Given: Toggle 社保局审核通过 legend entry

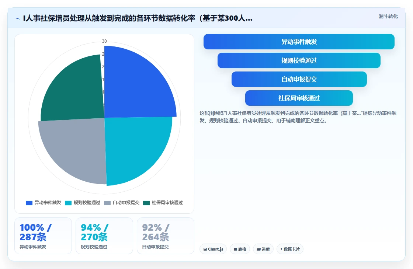Looking at the screenshot, I should click(163, 203).
